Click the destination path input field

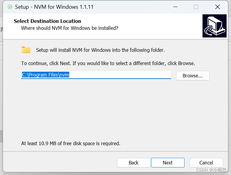pos(96,75)
